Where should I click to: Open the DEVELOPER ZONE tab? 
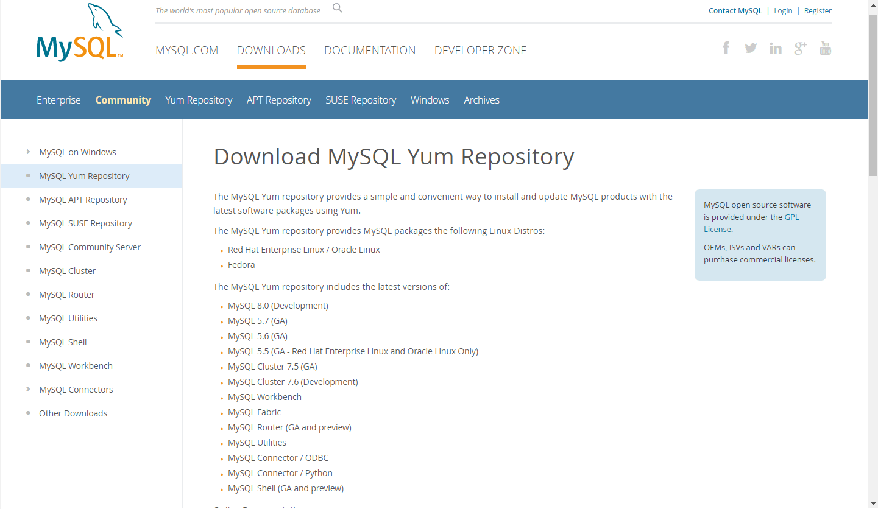[481, 51]
